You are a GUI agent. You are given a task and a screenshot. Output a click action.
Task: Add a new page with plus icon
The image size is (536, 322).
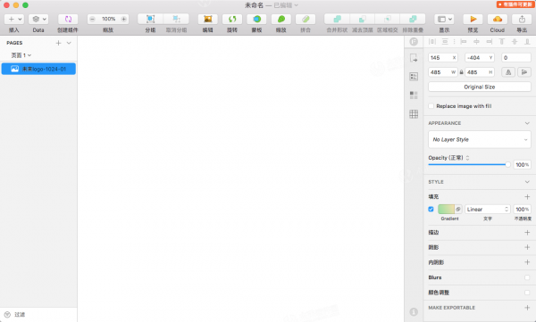coord(58,43)
